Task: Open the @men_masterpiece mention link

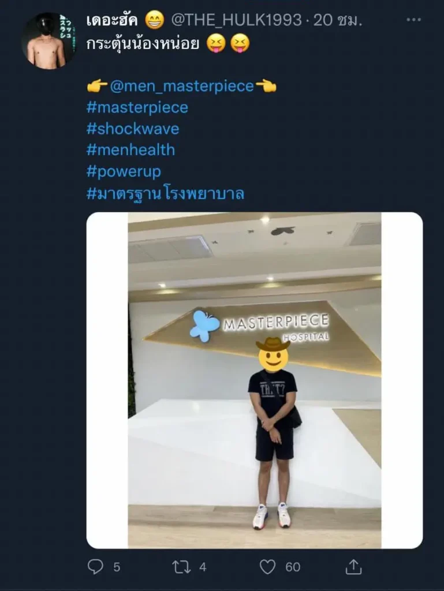Action: 181,86
